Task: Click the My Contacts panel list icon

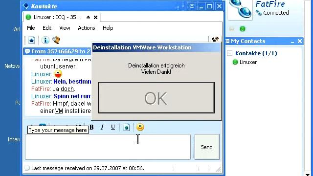Action: (227, 41)
